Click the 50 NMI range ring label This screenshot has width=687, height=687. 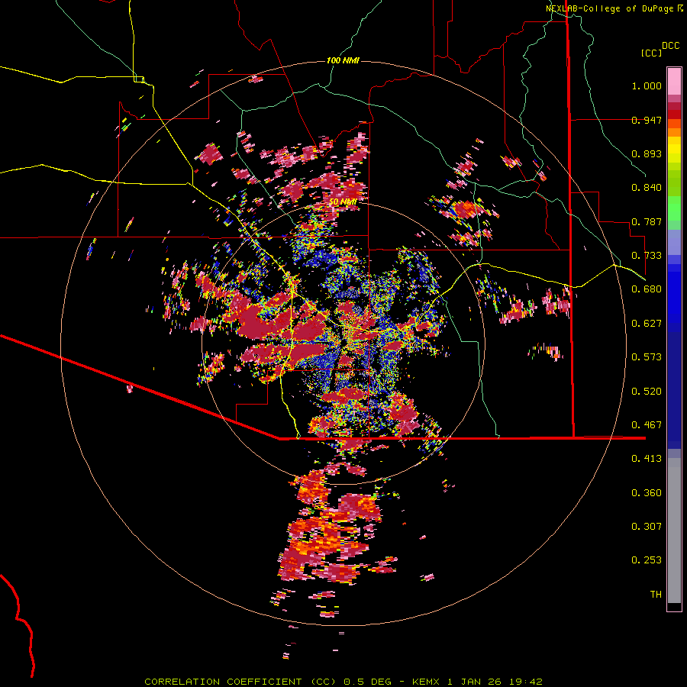point(343,202)
